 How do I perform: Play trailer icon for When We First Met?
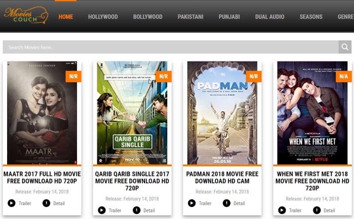pyautogui.click(x=282, y=210)
